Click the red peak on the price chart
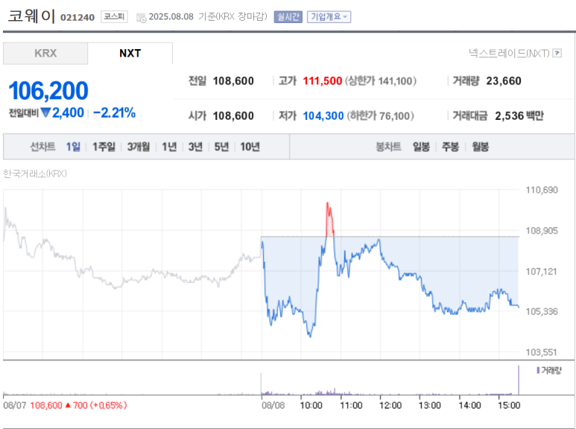 point(329,220)
